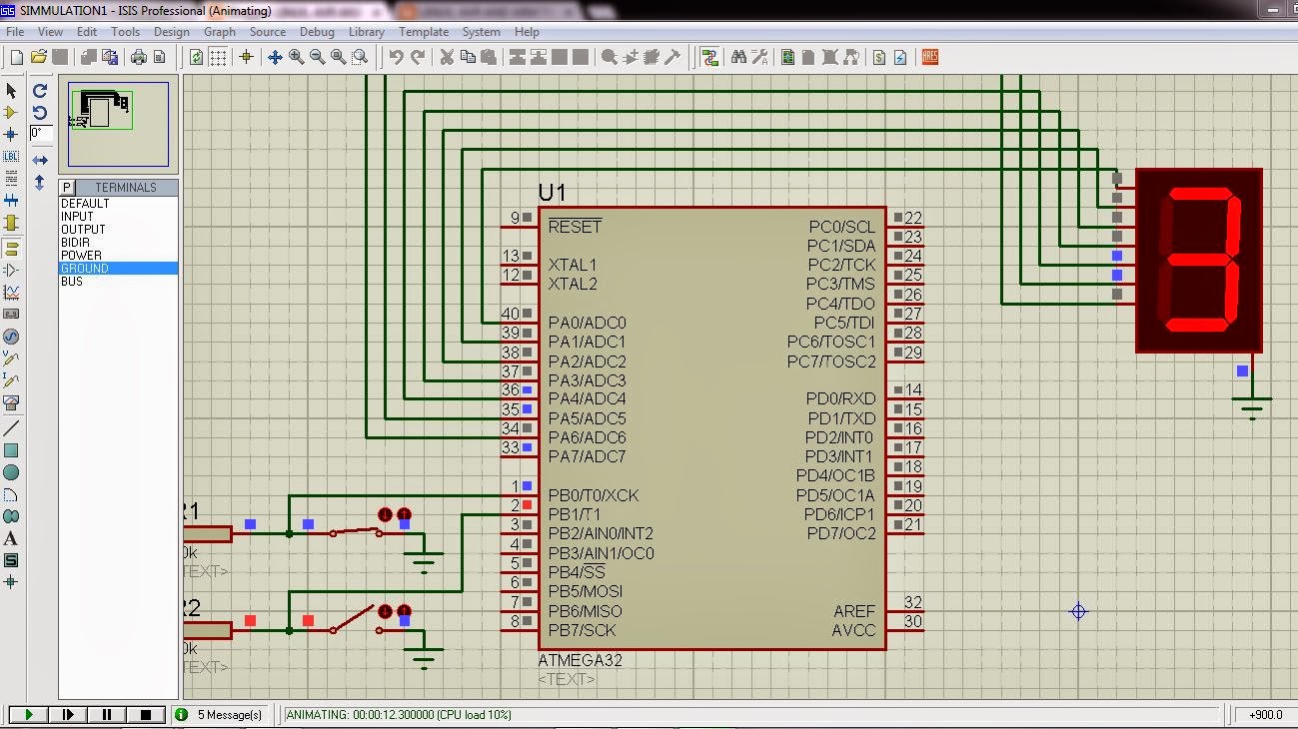
Task: Open property assignment tool icon
Action: coord(759,57)
